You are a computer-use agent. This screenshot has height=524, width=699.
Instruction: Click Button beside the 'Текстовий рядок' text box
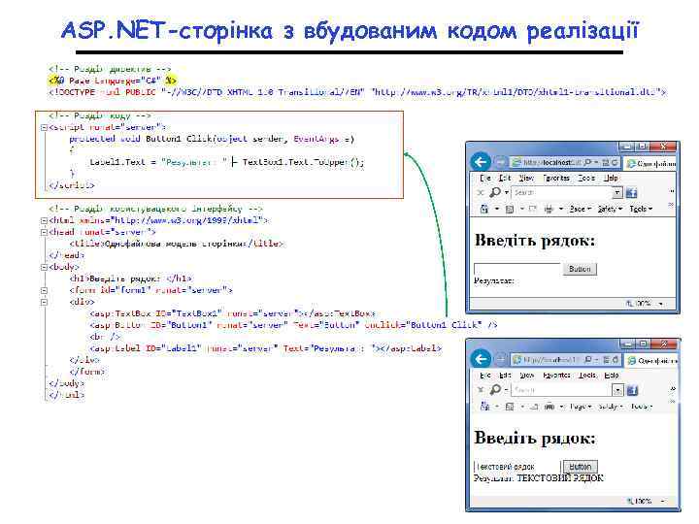580,467
